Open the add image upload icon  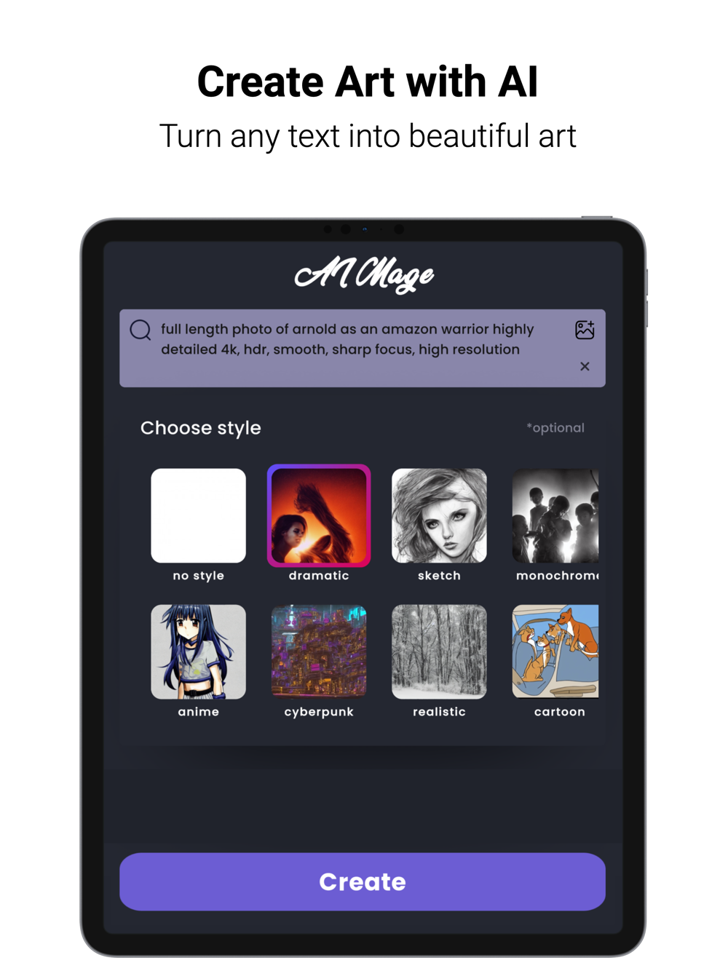585,330
